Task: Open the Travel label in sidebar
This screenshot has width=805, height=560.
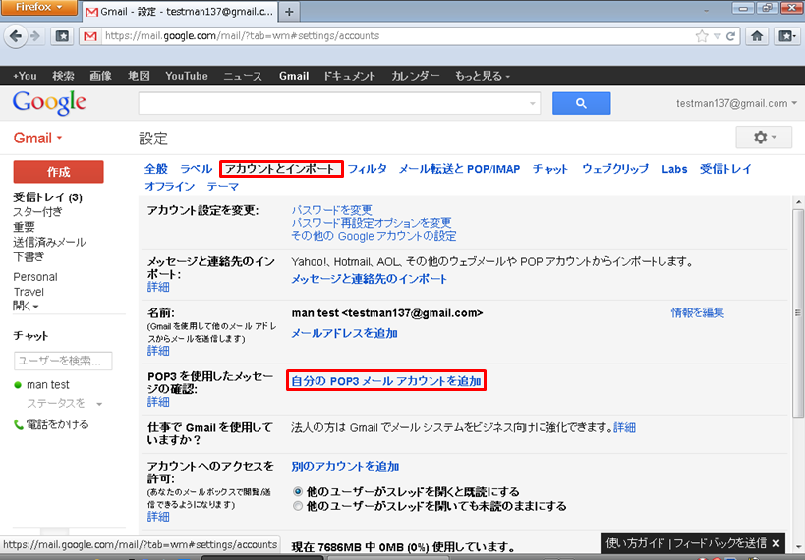Action: (x=29, y=292)
